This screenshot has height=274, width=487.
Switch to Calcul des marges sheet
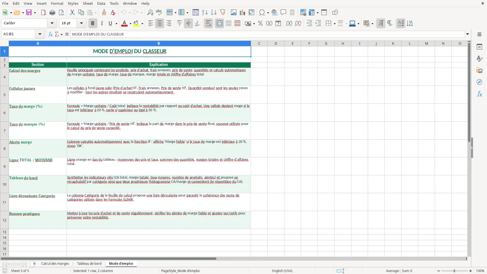click(x=55, y=263)
